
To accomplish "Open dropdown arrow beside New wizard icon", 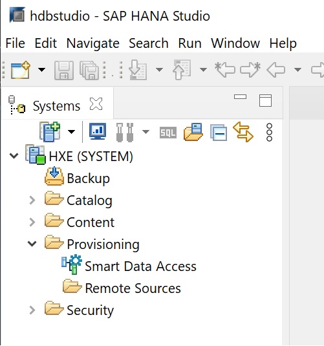I will 42,70.
